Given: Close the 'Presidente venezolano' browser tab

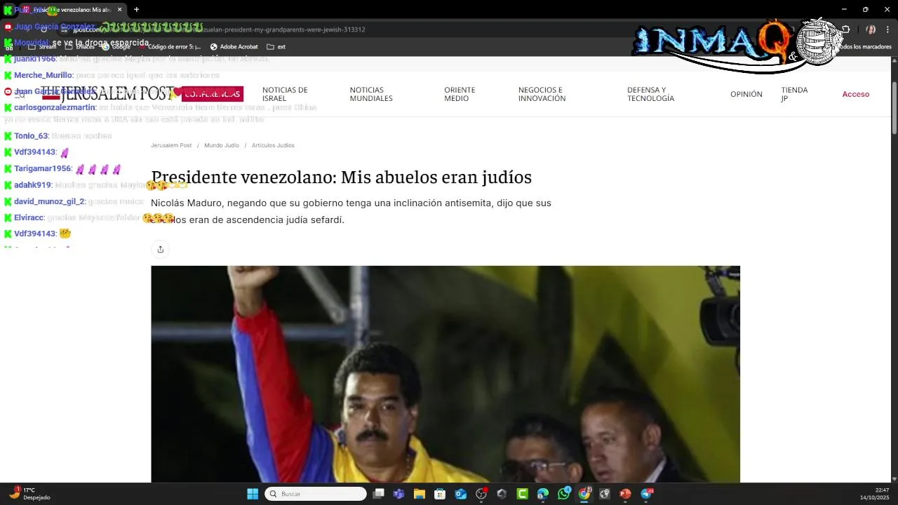Looking at the screenshot, I should [120, 10].
